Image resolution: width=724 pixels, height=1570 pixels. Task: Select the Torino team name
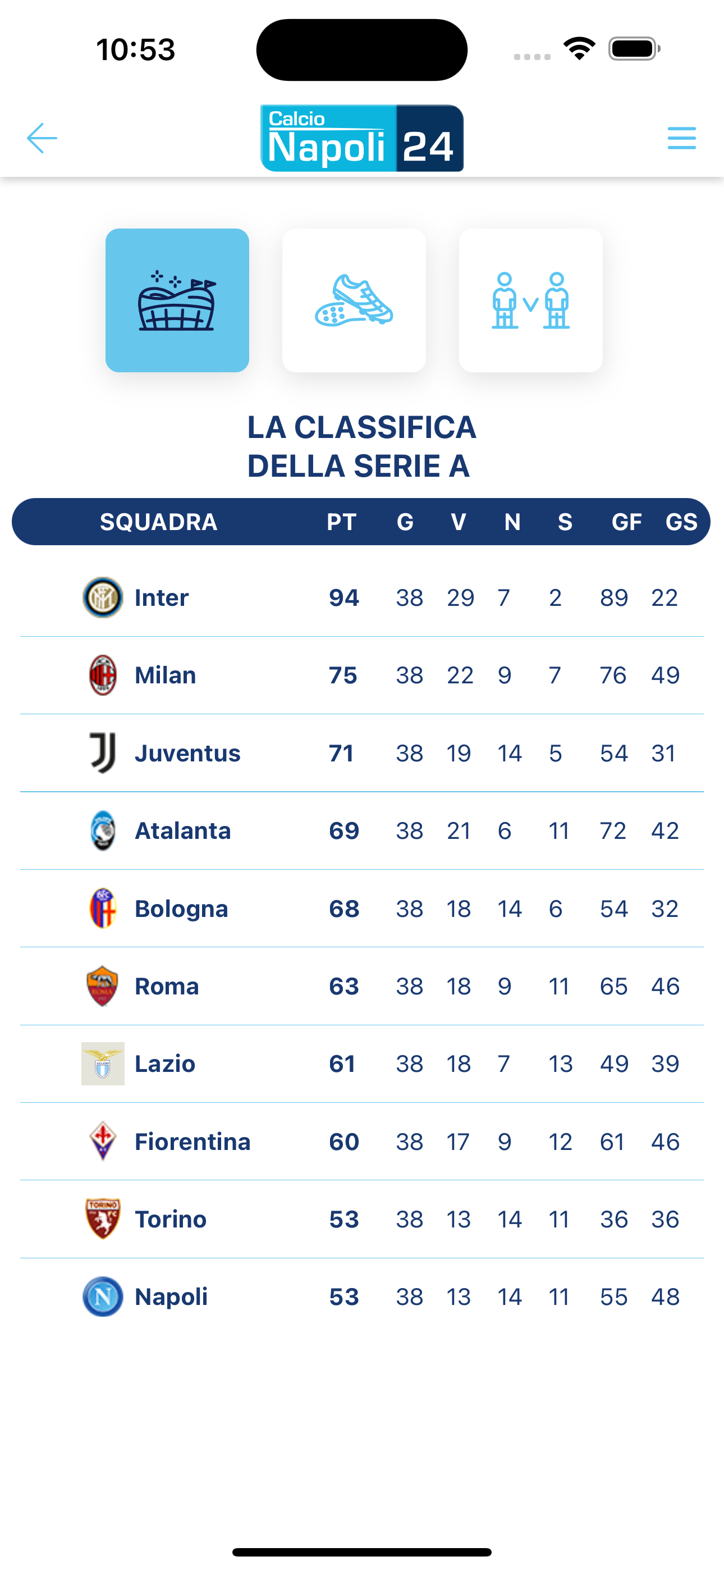point(171,1219)
